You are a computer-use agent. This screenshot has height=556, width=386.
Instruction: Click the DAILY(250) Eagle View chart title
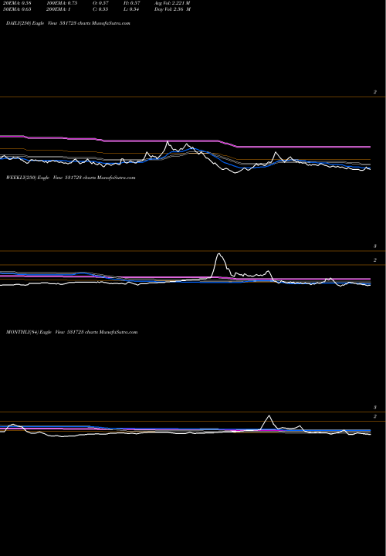68,23
